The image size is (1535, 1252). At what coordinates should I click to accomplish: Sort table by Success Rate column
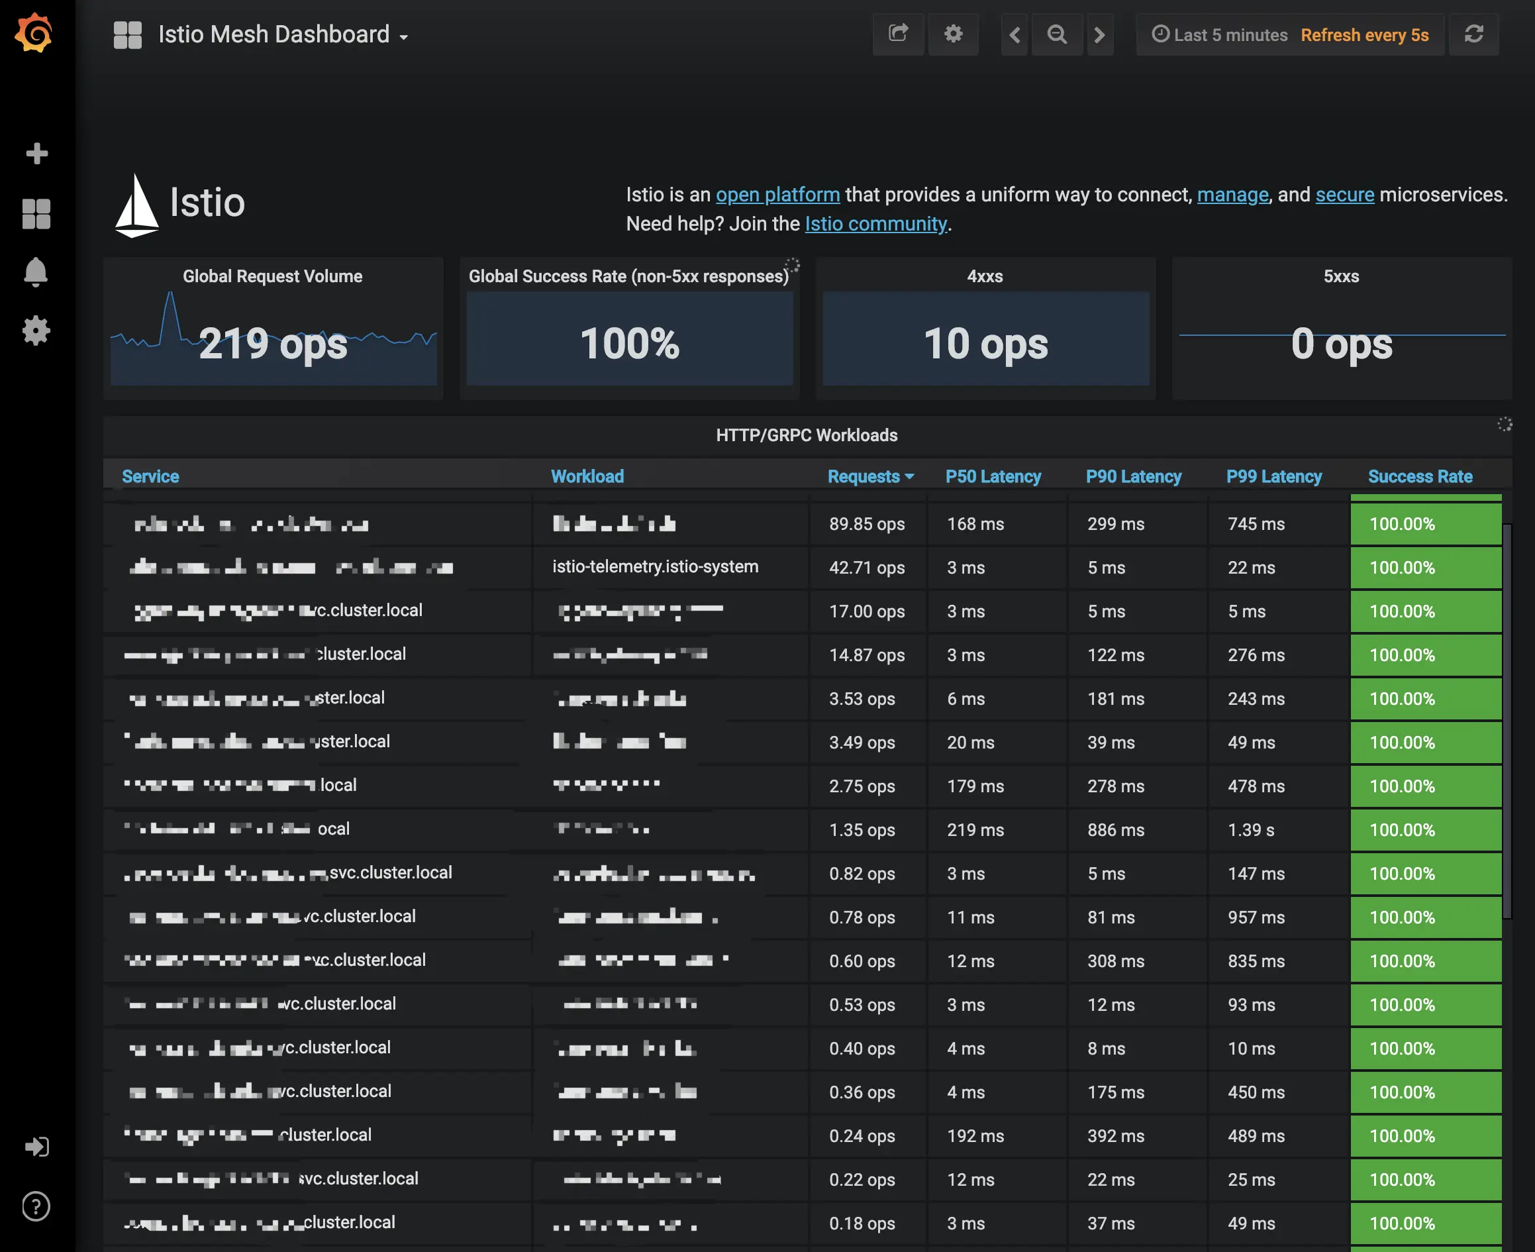[x=1420, y=476]
